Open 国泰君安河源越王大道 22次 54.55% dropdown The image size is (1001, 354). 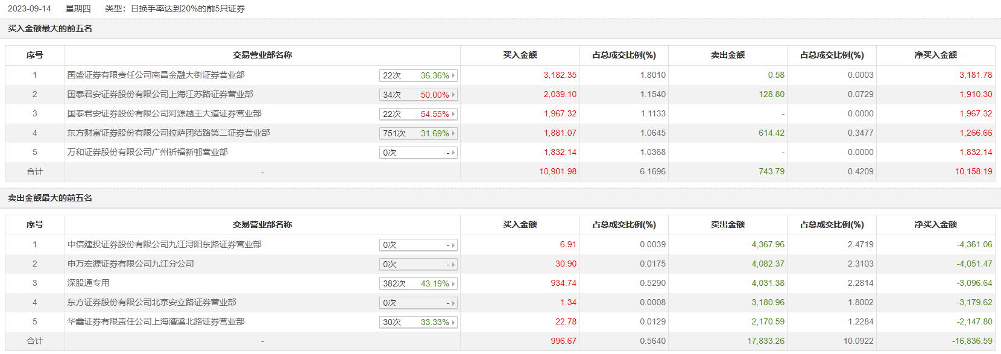point(418,114)
